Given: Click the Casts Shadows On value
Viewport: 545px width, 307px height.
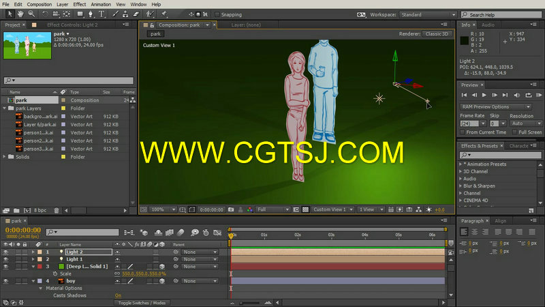Looking at the screenshot, I should (118, 295).
